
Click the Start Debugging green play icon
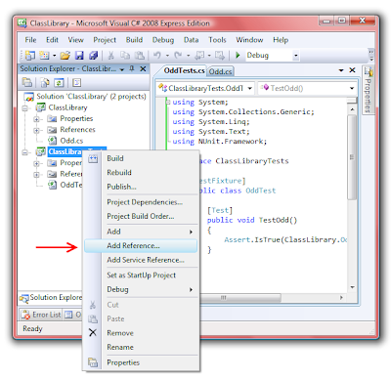pos(238,56)
